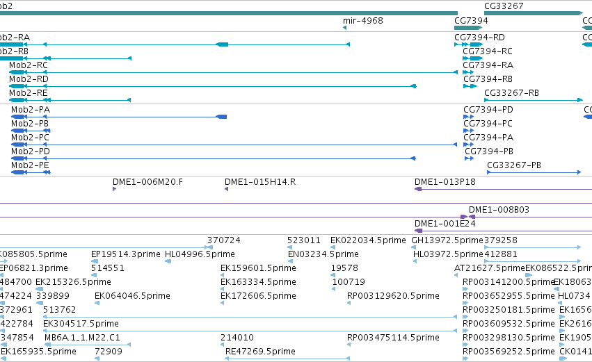The image size is (592, 362).
Task: Open the AT21627.5prime EST label
Action: (490, 268)
